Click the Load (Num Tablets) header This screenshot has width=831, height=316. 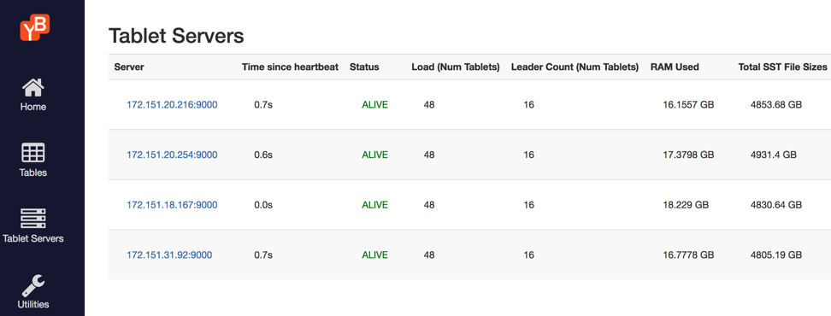pos(455,67)
